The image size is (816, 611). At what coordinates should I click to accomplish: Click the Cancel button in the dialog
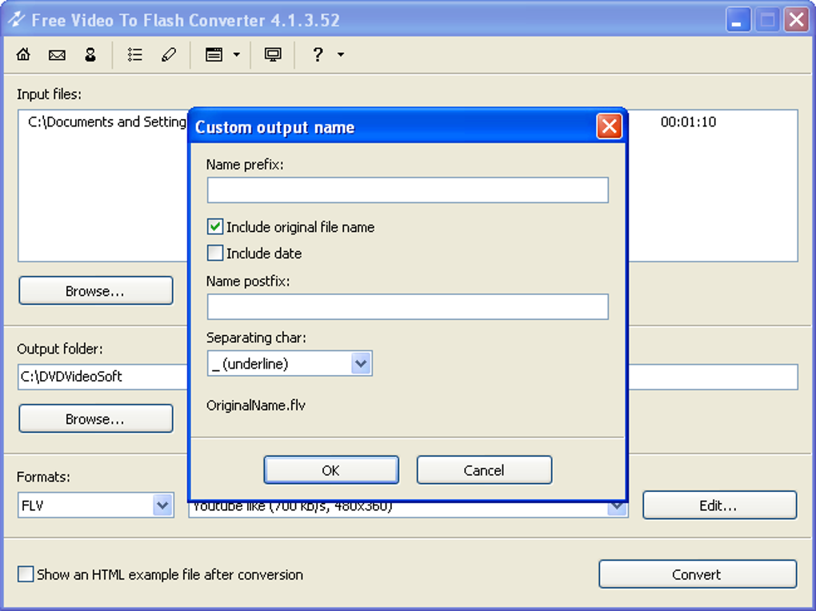point(484,470)
